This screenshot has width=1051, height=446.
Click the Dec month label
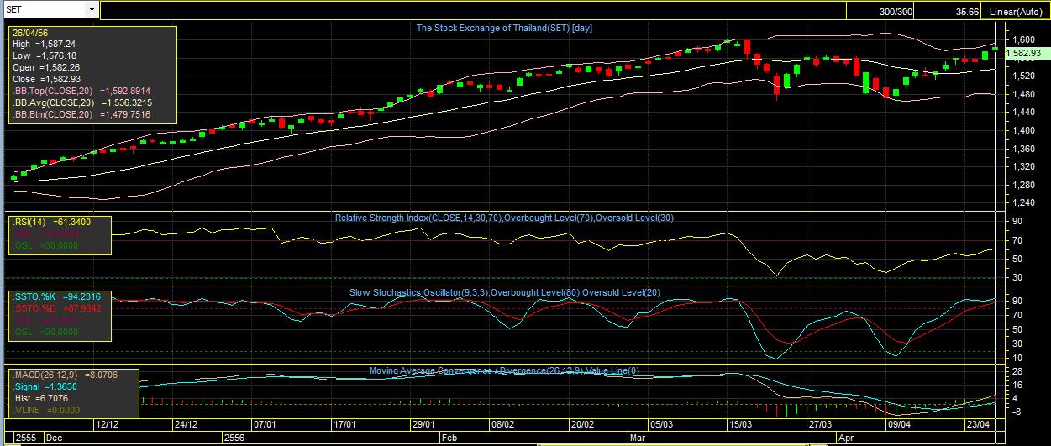click(54, 438)
